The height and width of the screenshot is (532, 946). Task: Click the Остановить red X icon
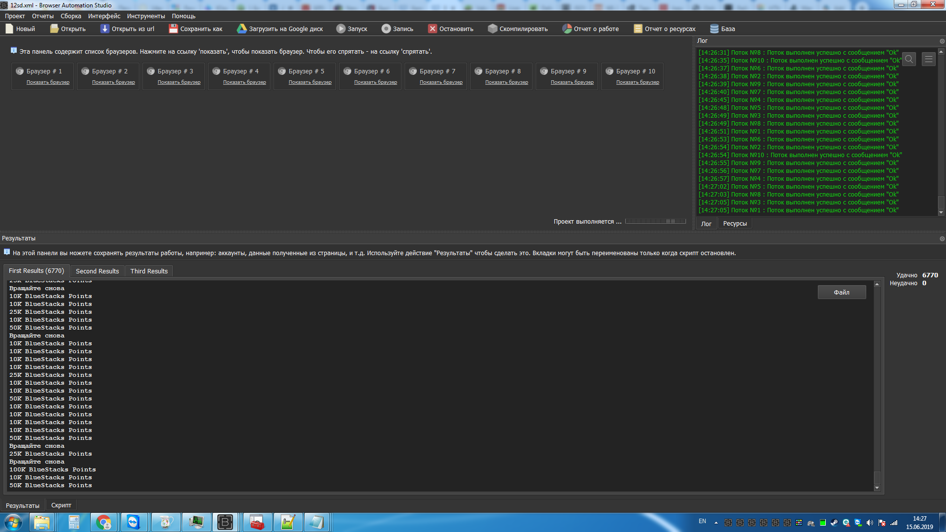(x=432, y=29)
